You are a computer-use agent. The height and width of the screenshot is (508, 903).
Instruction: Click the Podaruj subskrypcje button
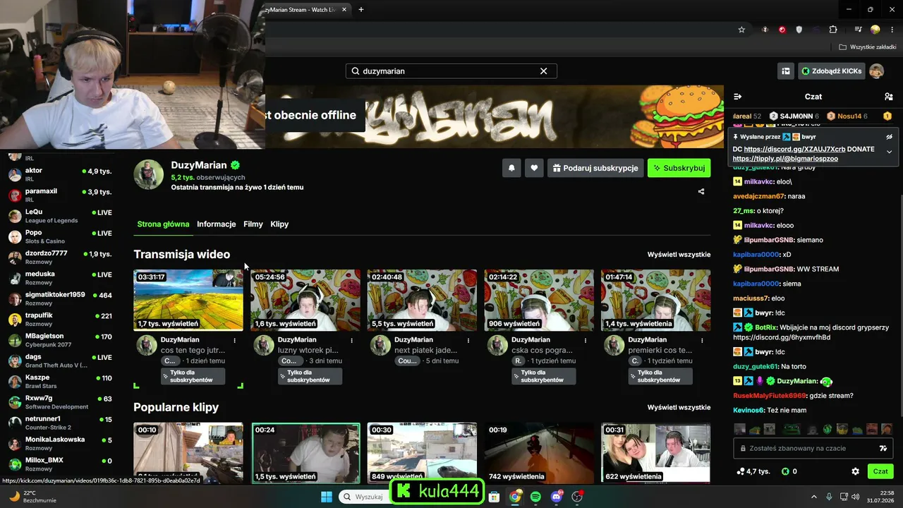[x=595, y=168]
